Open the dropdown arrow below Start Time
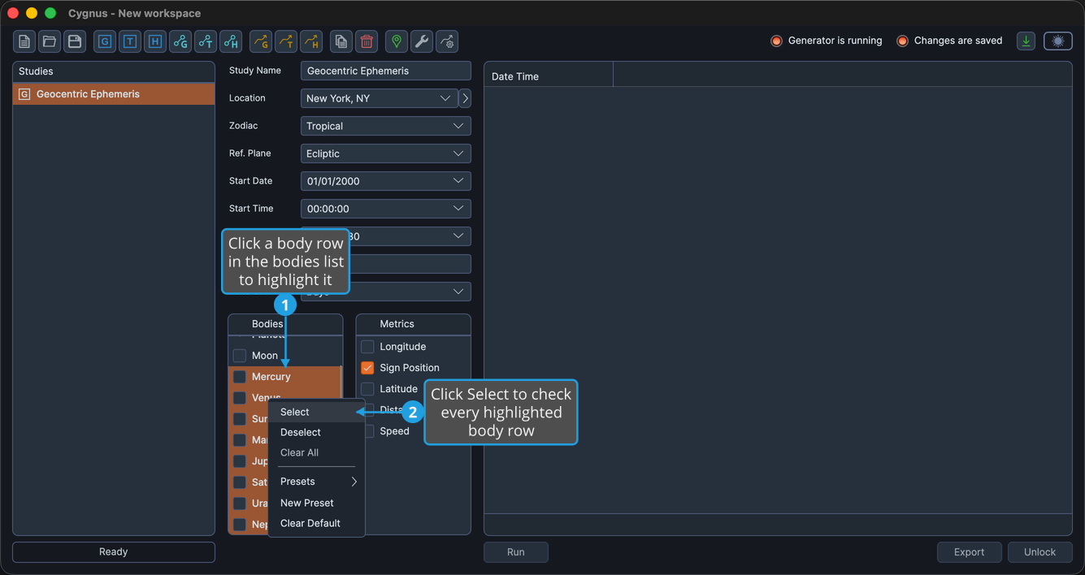 [458, 236]
